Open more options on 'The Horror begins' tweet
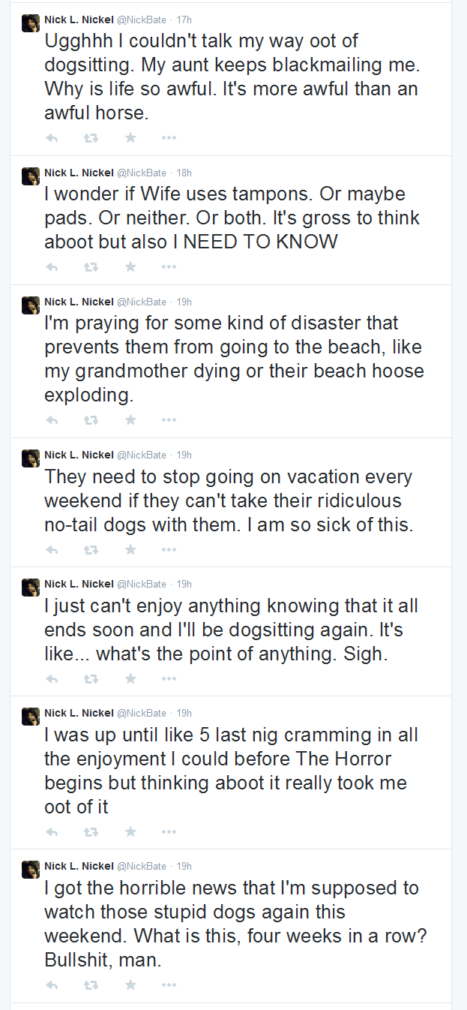This screenshot has width=467, height=1010. click(x=169, y=831)
